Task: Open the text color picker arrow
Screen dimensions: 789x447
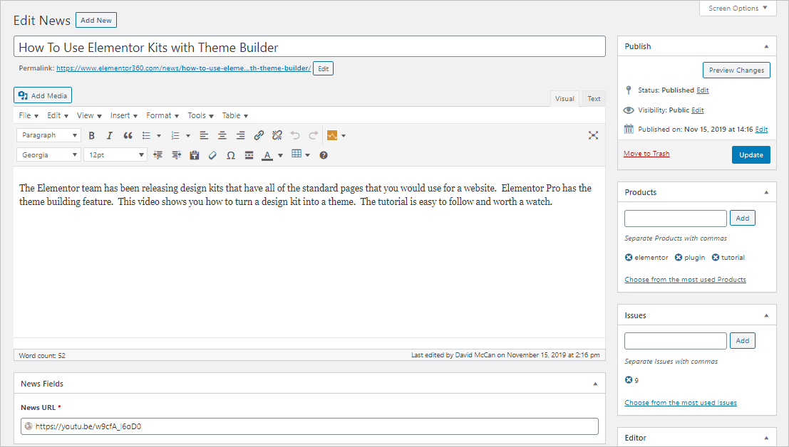Action: (x=280, y=155)
